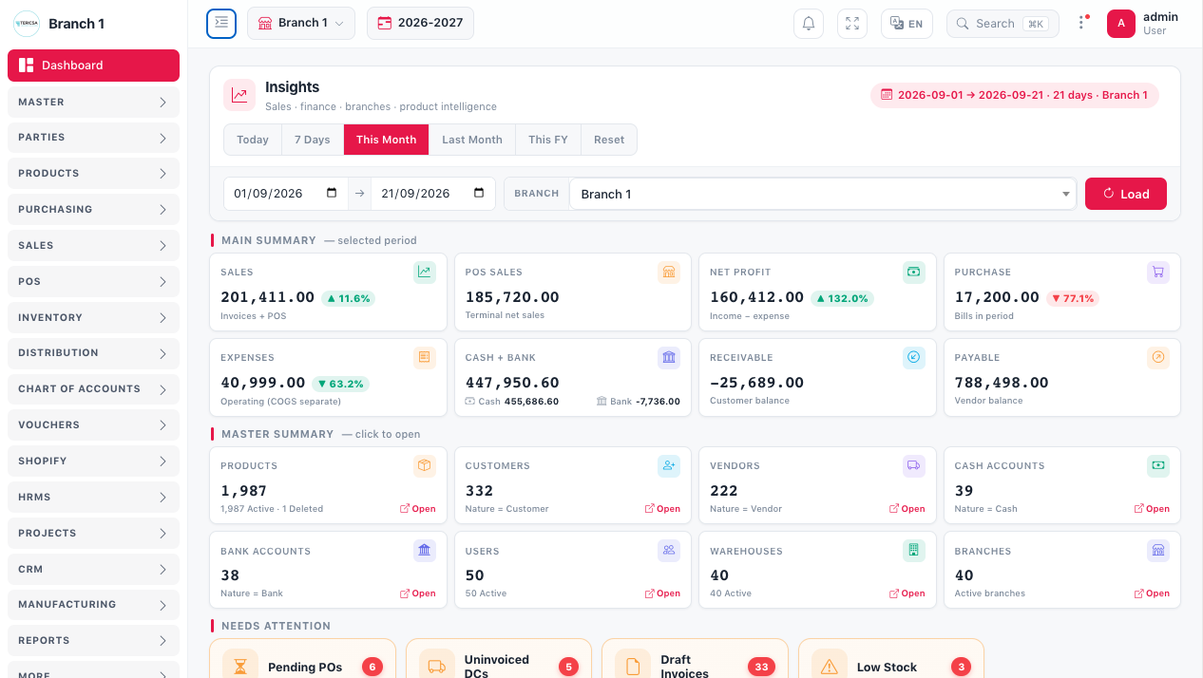
Task: Select the This FY period tab
Action: pos(548,140)
